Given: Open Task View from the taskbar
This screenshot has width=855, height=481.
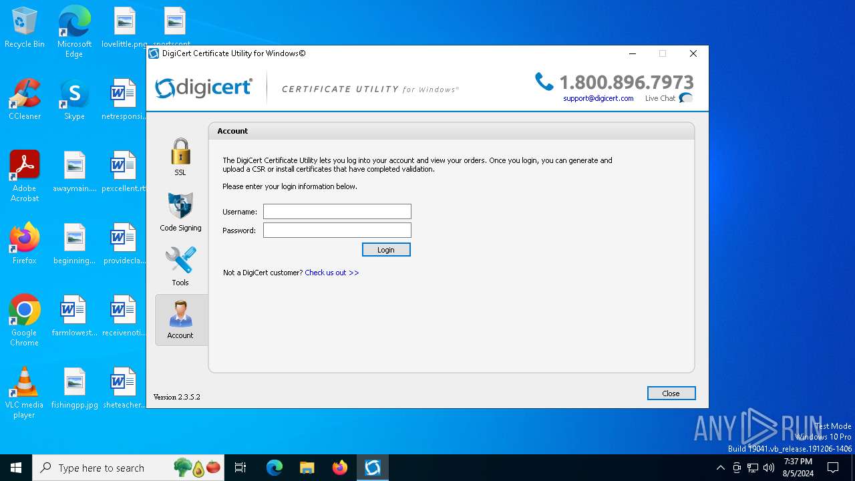Looking at the screenshot, I should tap(240, 468).
